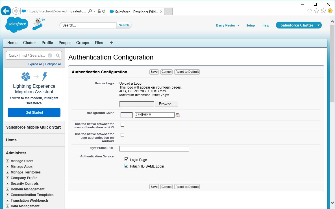Viewport: 335px width, 209px height.
Task: Click the browser favorites star icon
Action: [316, 11]
